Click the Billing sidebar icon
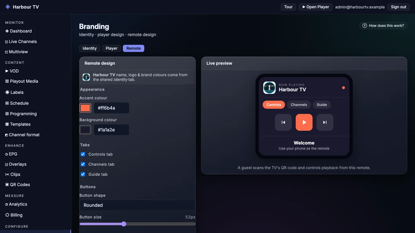 coord(7,215)
